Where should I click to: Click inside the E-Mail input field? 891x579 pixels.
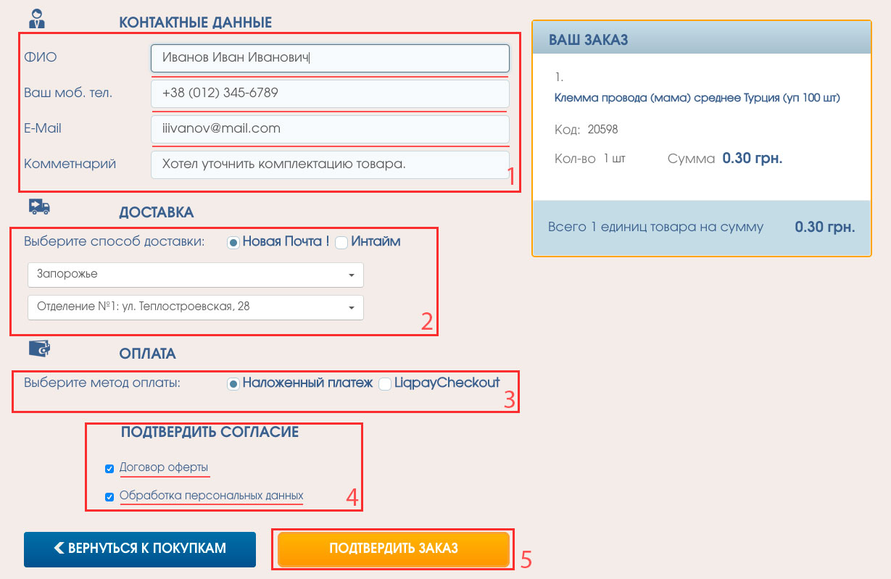pyautogui.click(x=330, y=129)
